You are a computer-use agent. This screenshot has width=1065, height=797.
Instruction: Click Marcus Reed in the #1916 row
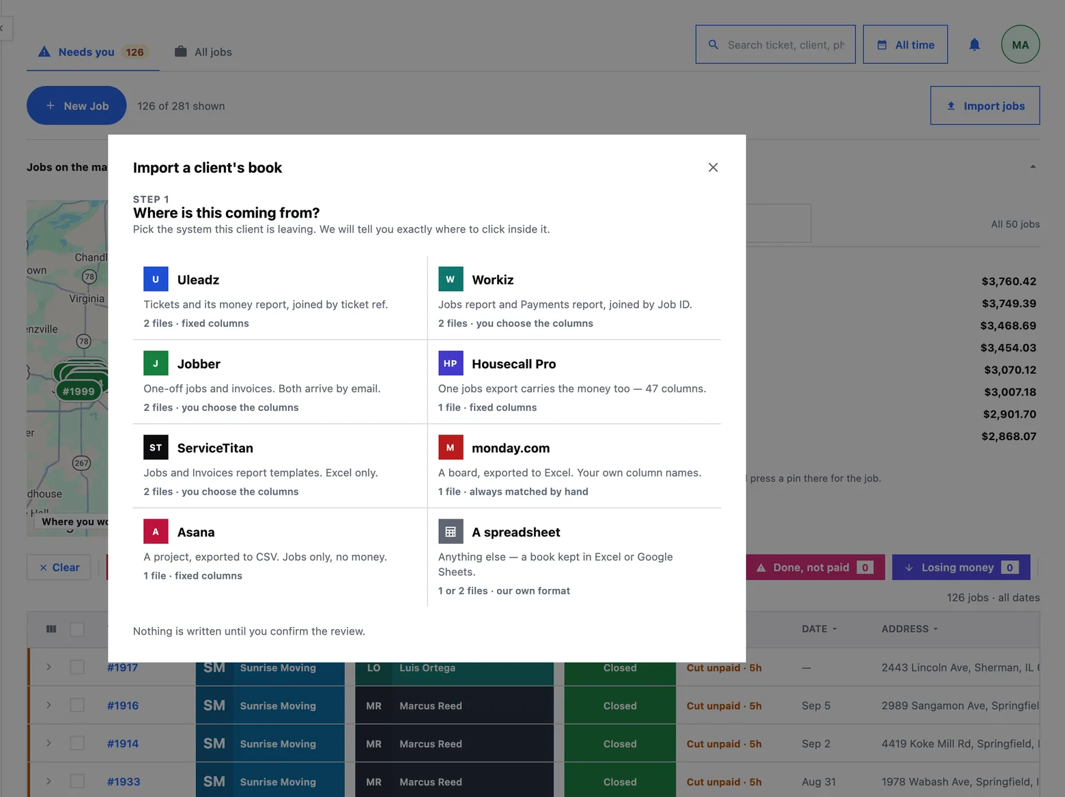[x=431, y=706]
